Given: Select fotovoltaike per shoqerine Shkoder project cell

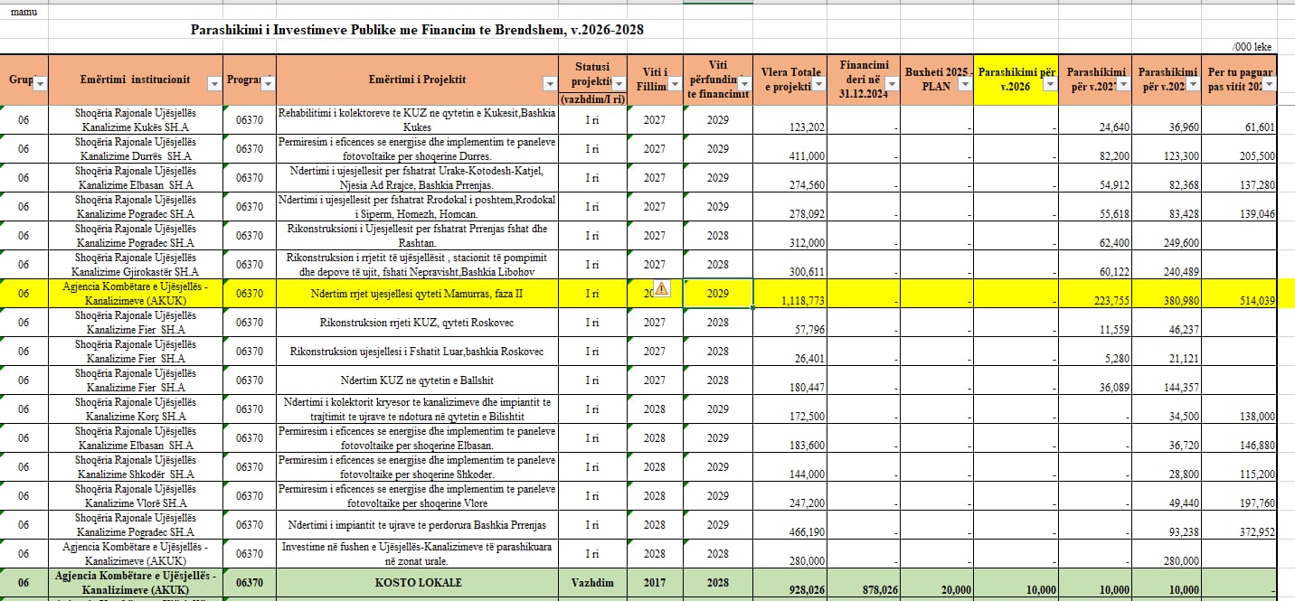Looking at the screenshot, I should coord(417,466).
